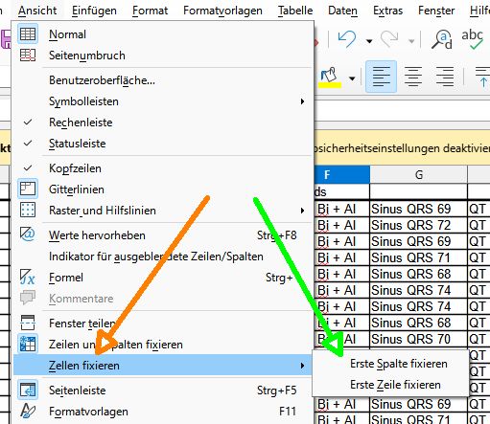Screen dimensions: 490x424
Task: Click the Seitenleiste sidebar icon entry
Action: 28,390
